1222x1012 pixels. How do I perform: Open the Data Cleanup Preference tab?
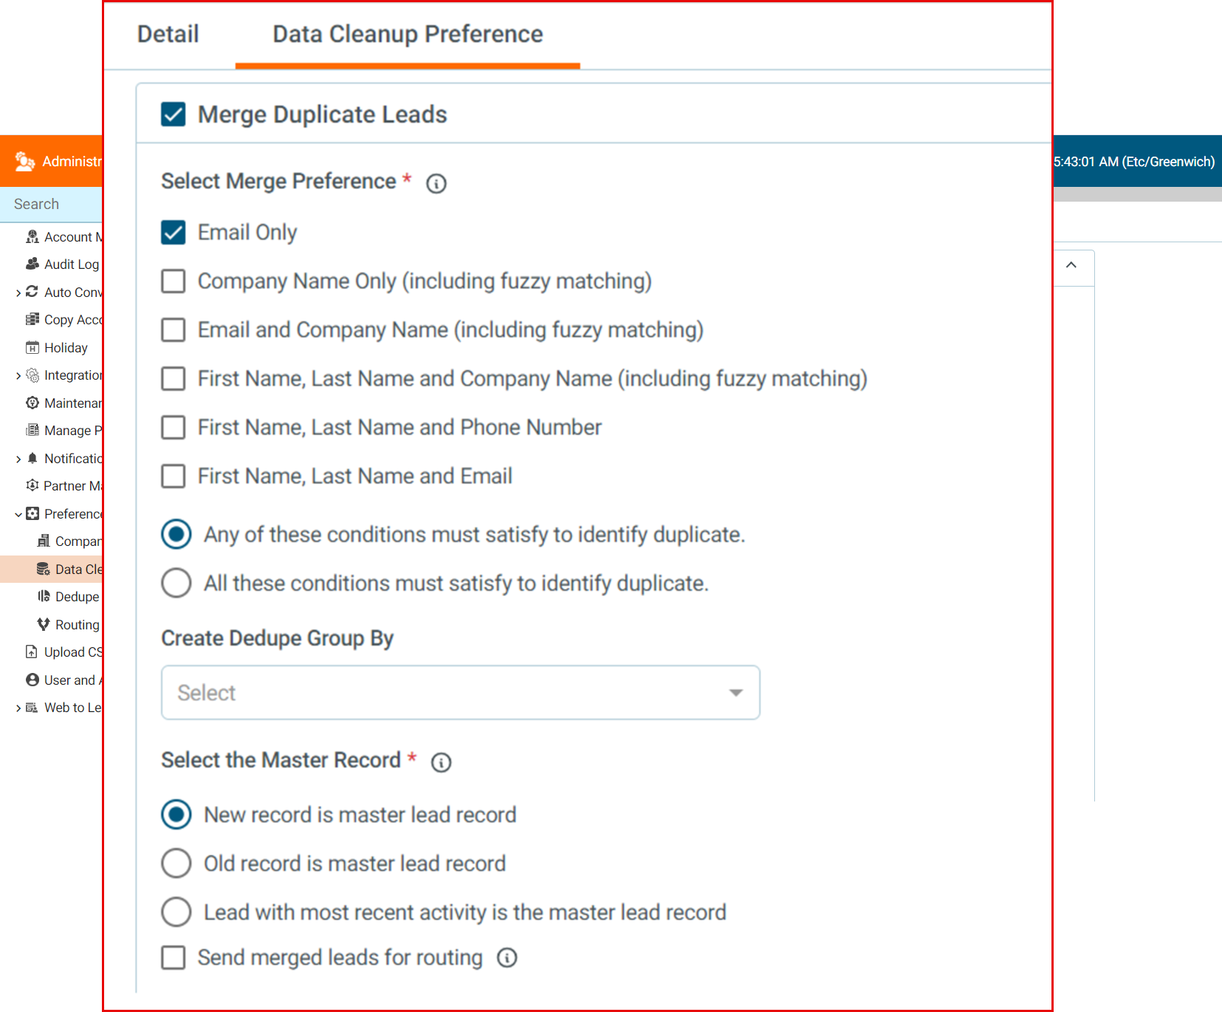(408, 34)
